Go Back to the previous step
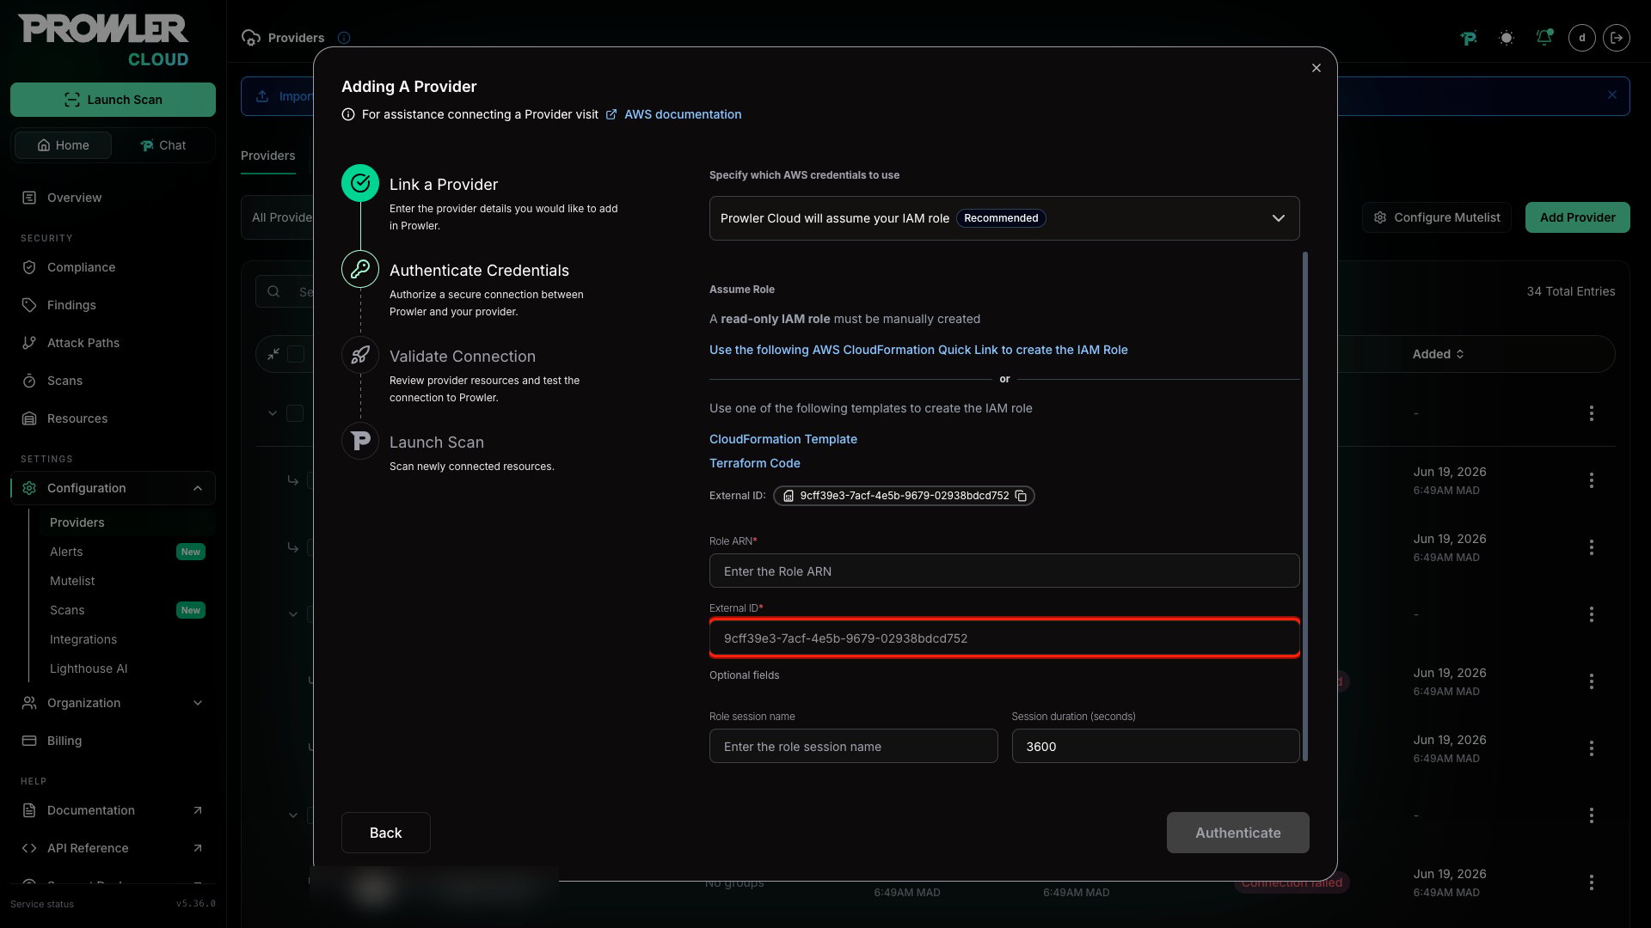The image size is (1651, 928). coord(385,833)
